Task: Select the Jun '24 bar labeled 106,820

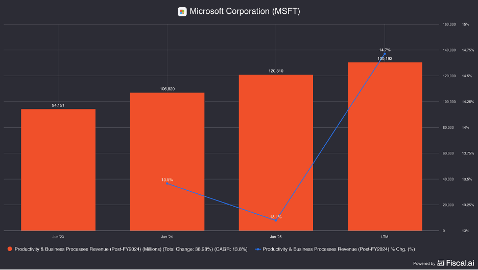Action: tap(167, 162)
